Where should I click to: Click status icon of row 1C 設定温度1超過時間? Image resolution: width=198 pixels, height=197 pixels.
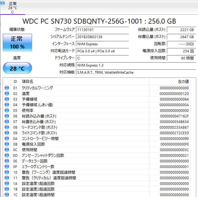(x=7, y=195)
